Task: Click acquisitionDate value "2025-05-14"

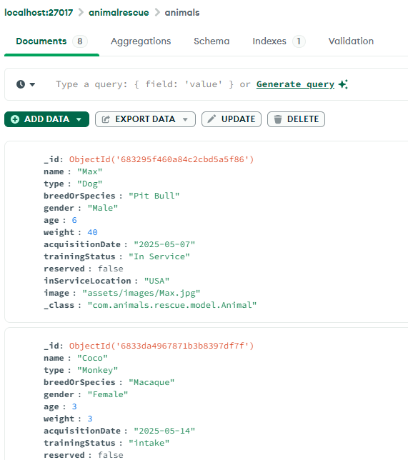Action: 164,431
